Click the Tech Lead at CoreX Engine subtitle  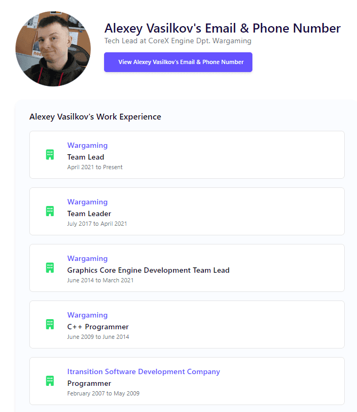[178, 41]
